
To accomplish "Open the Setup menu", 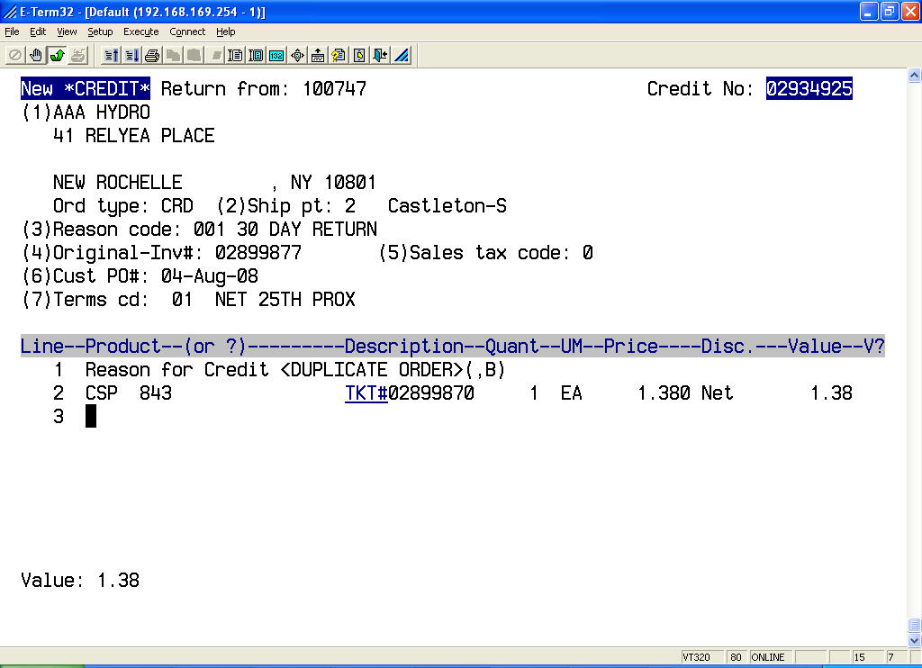I will [x=100, y=32].
